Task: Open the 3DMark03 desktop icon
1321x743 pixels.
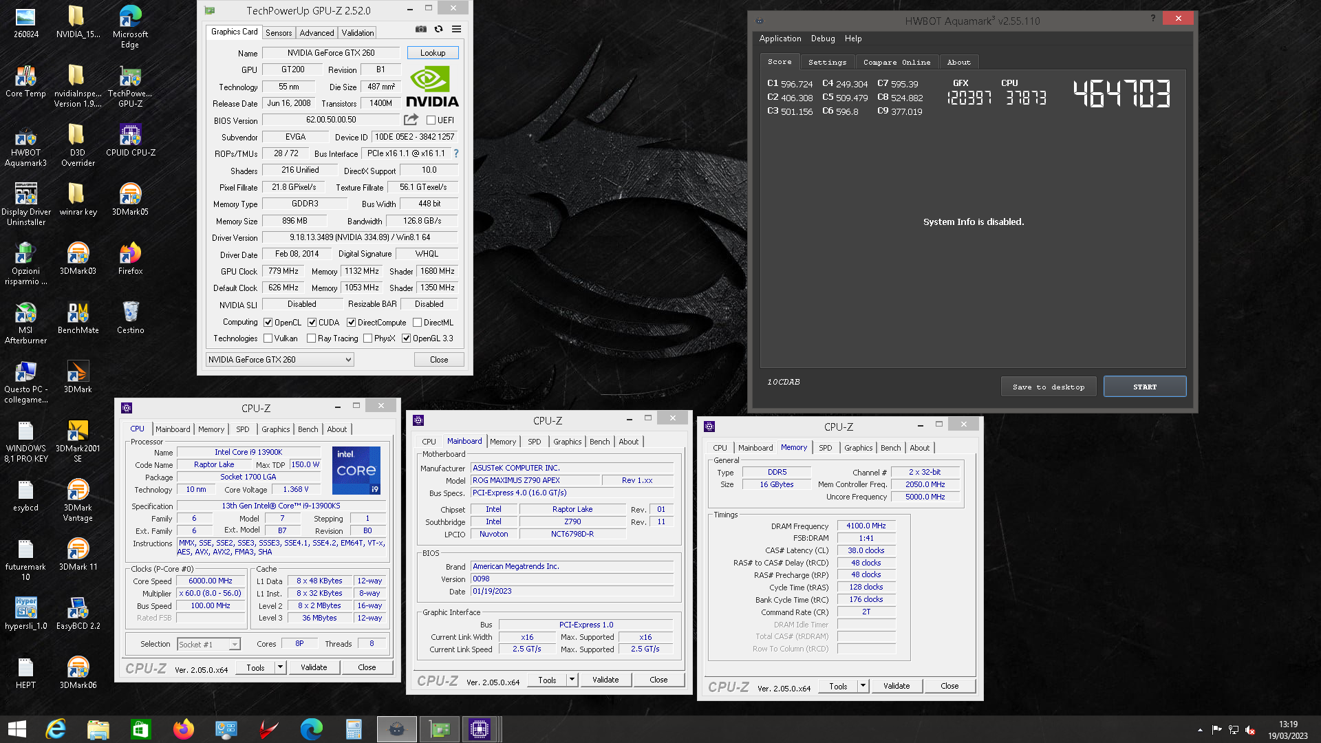Action: (78, 259)
